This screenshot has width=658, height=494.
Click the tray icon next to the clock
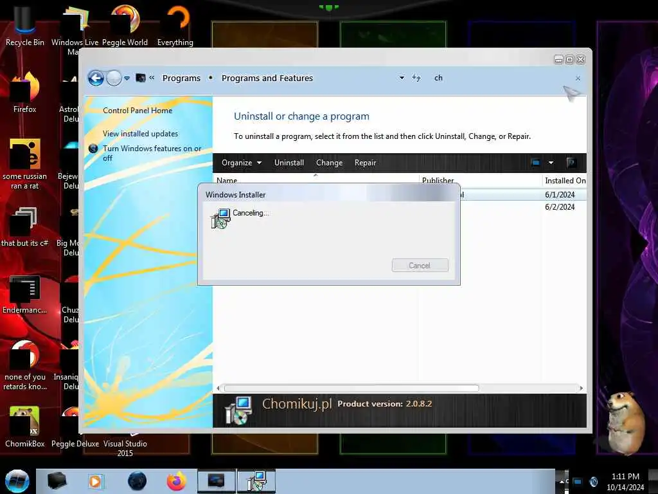pyautogui.click(x=593, y=481)
